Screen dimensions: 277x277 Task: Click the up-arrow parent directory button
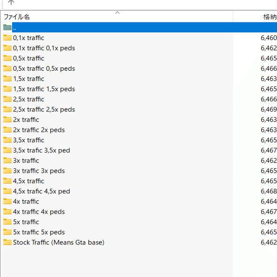[11, 2]
